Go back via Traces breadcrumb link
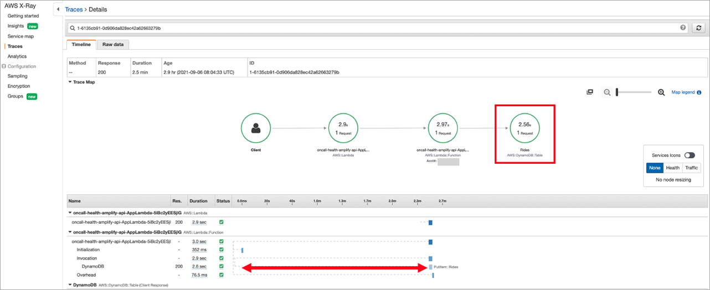The width and height of the screenshot is (710, 290). (74, 9)
